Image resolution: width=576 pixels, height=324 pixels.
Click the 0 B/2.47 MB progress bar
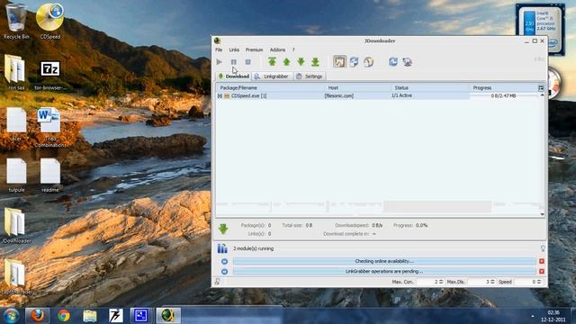click(503, 96)
